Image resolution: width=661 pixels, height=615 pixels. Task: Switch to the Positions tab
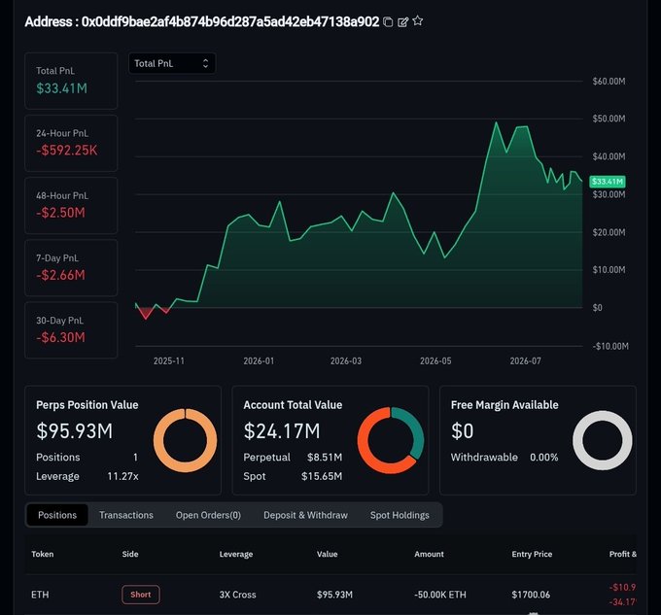coord(57,515)
